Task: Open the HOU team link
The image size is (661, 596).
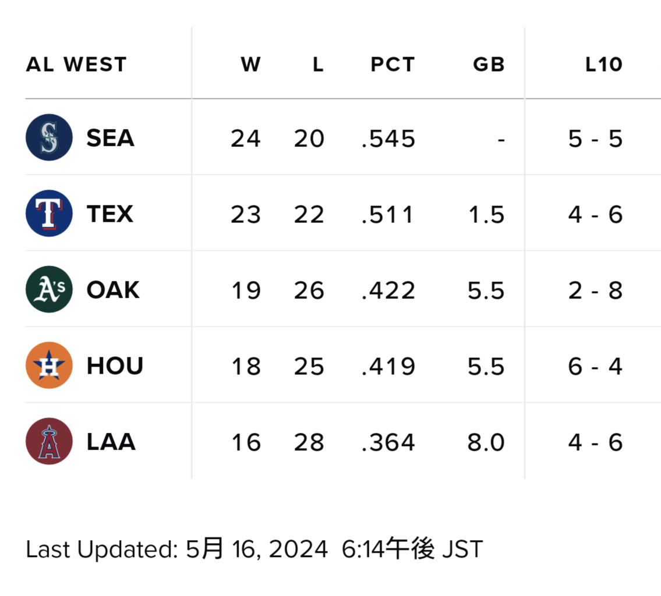Action: point(114,366)
